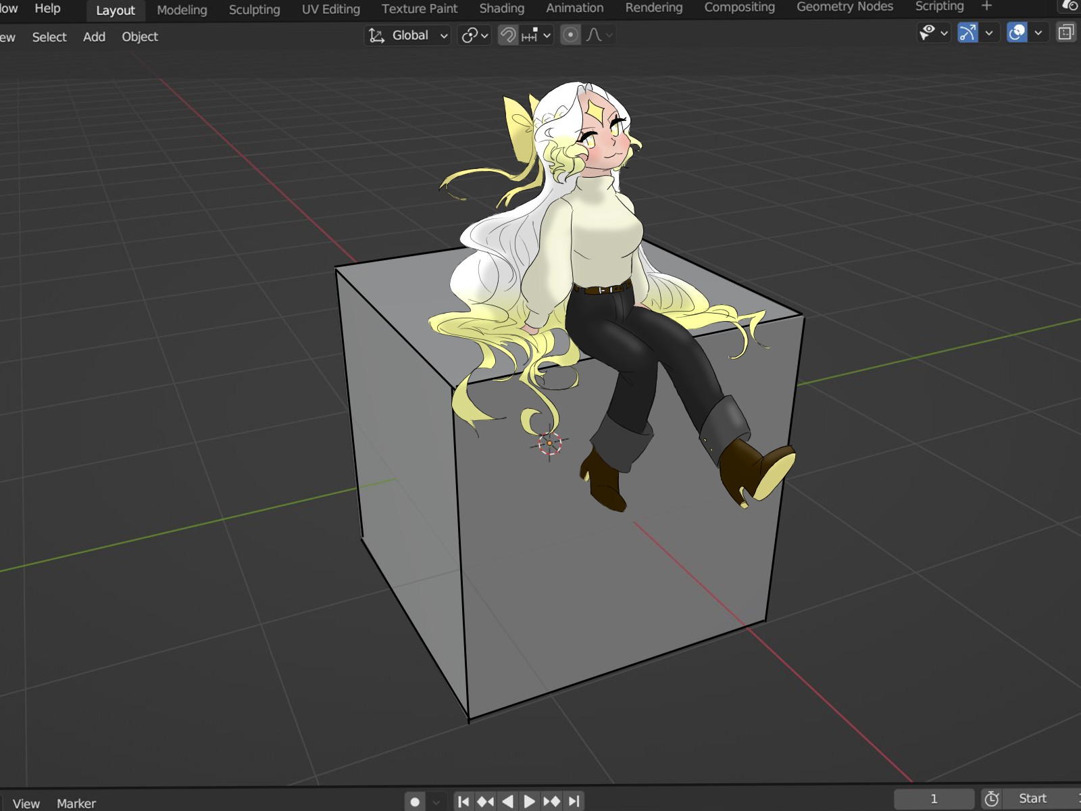Switch to the Shading workspace tab

pos(501,8)
